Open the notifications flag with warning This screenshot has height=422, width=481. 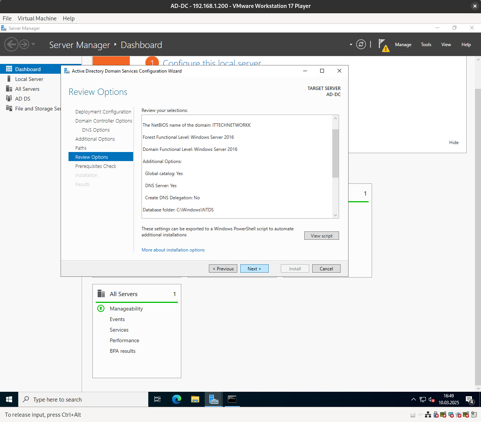[x=383, y=45]
